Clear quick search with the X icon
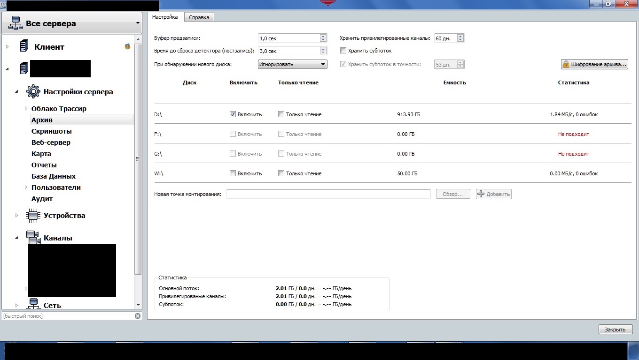The image size is (639, 360). [x=138, y=316]
